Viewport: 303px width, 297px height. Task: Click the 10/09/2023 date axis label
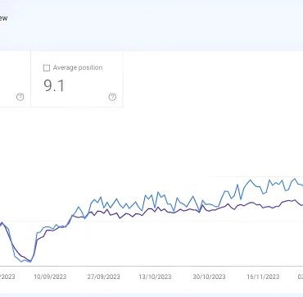click(50, 276)
